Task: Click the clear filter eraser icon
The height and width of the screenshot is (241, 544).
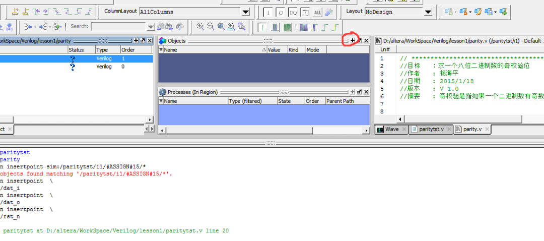Action: click(x=328, y=12)
